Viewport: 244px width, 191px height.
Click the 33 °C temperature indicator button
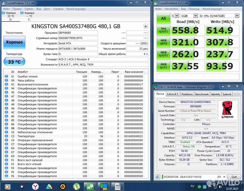click(x=14, y=62)
